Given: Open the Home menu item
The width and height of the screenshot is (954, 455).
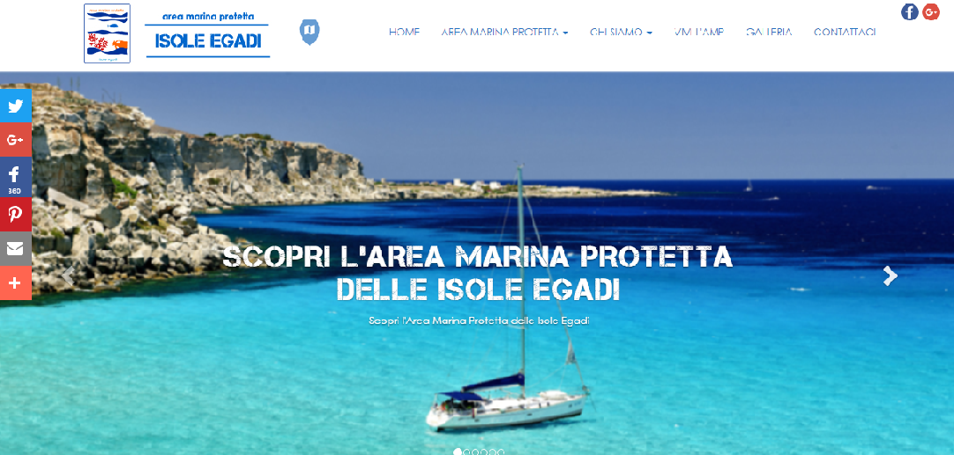Looking at the screenshot, I should [404, 33].
